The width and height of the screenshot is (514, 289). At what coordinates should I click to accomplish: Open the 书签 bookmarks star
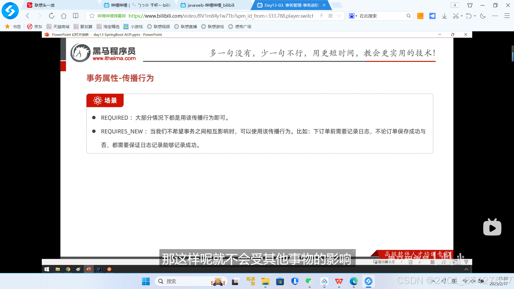tap(13, 27)
